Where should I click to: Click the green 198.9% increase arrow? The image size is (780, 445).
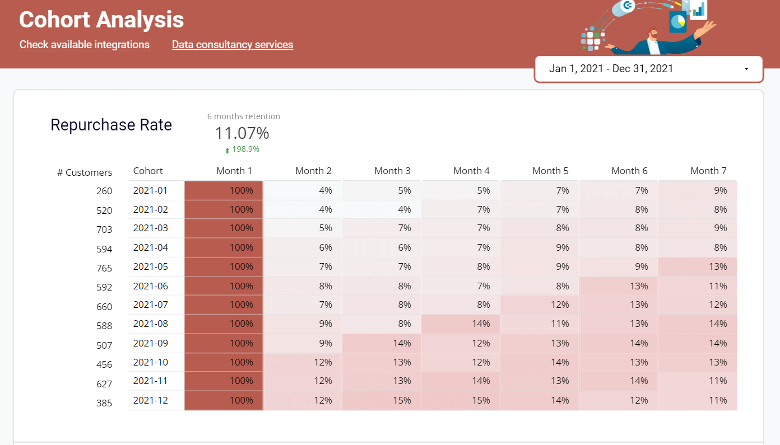(x=227, y=149)
